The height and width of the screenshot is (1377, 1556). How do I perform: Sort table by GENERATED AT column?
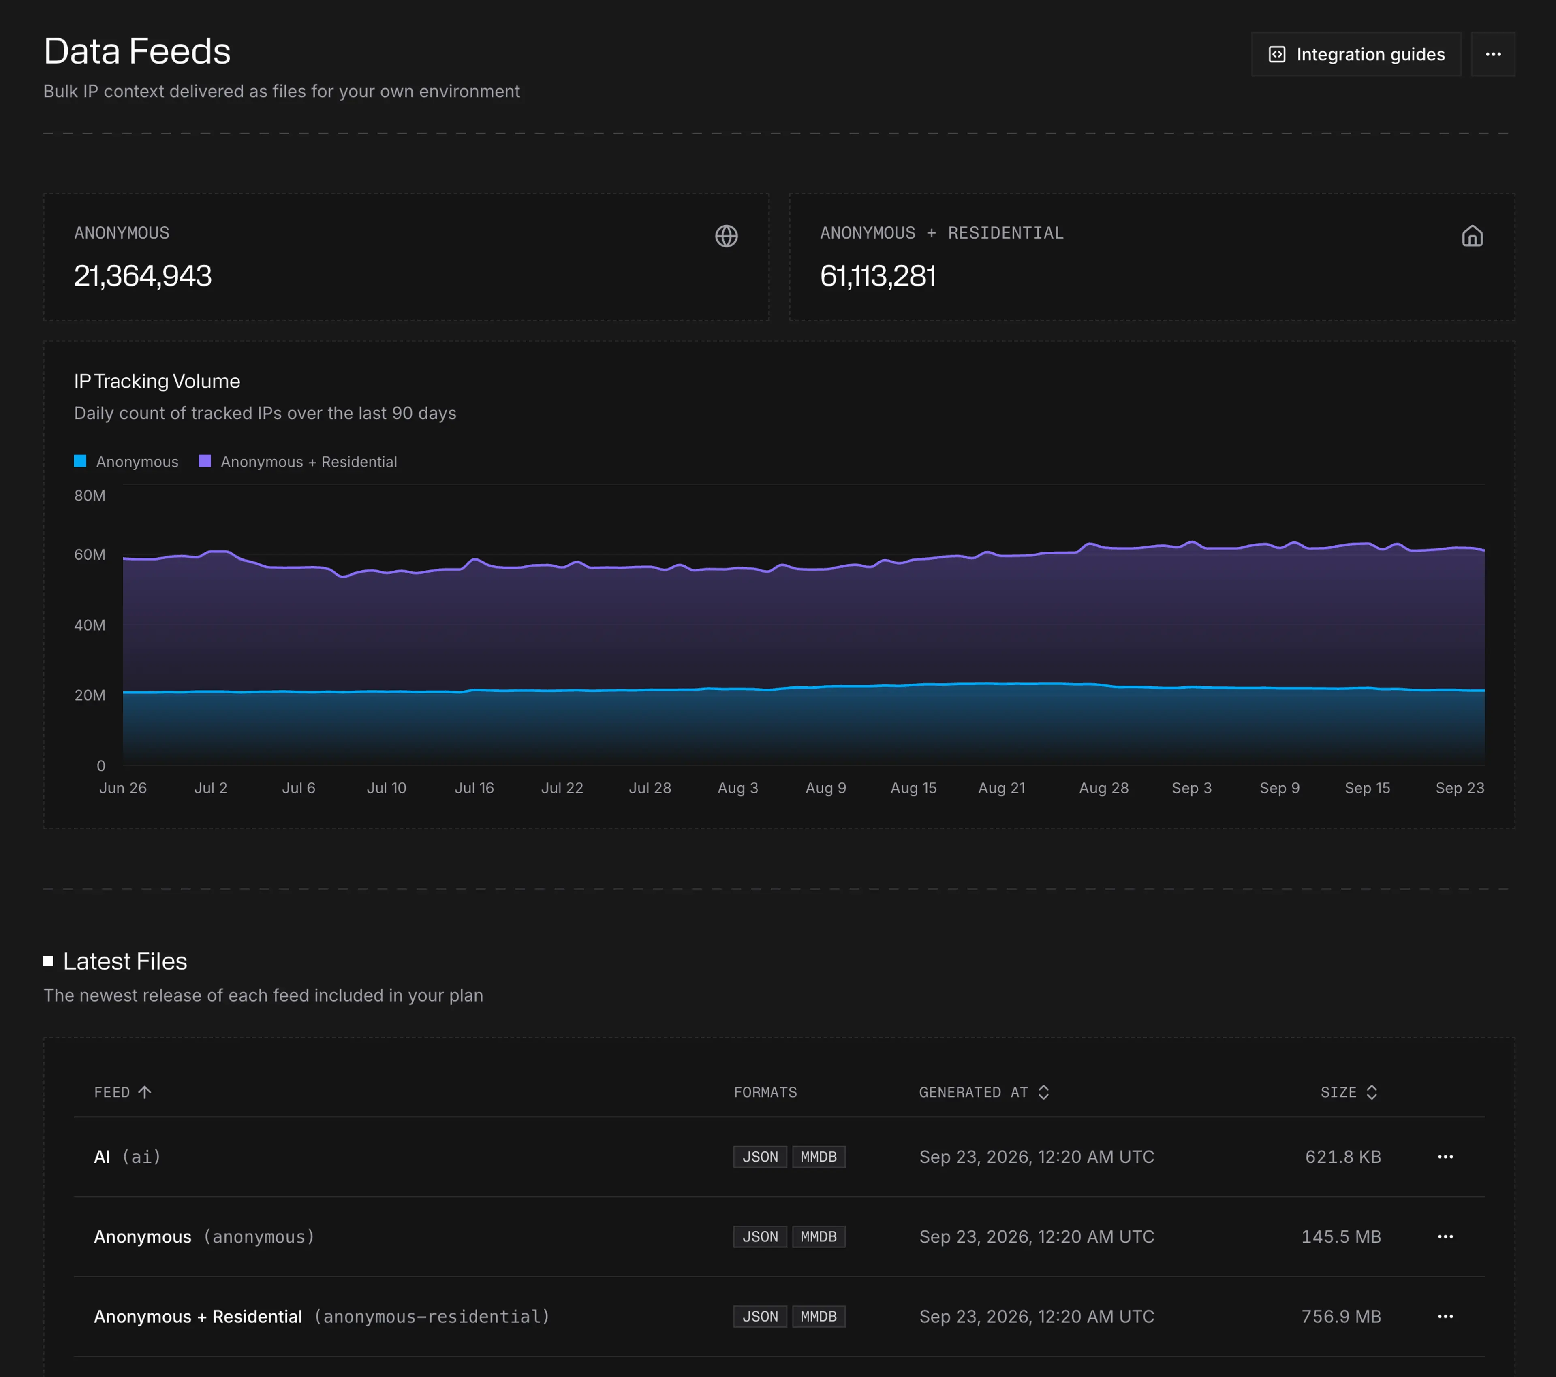point(984,1092)
